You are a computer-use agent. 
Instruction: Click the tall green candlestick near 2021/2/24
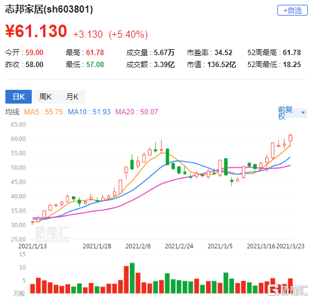[168, 157]
